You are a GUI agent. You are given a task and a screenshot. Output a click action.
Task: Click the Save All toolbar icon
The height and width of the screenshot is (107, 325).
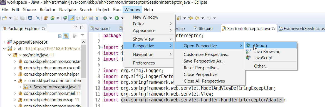(x=22, y=18)
